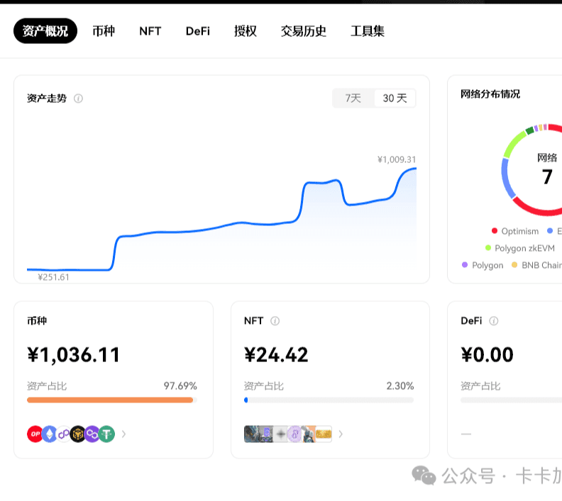Open the first NFT thumbnail
562x501 pixels.
251,434
